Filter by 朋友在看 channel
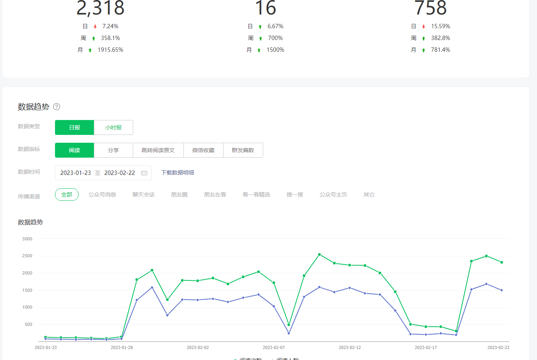Image resolution: width=537 pixels, height=360 pixels. tap(215, 195)
